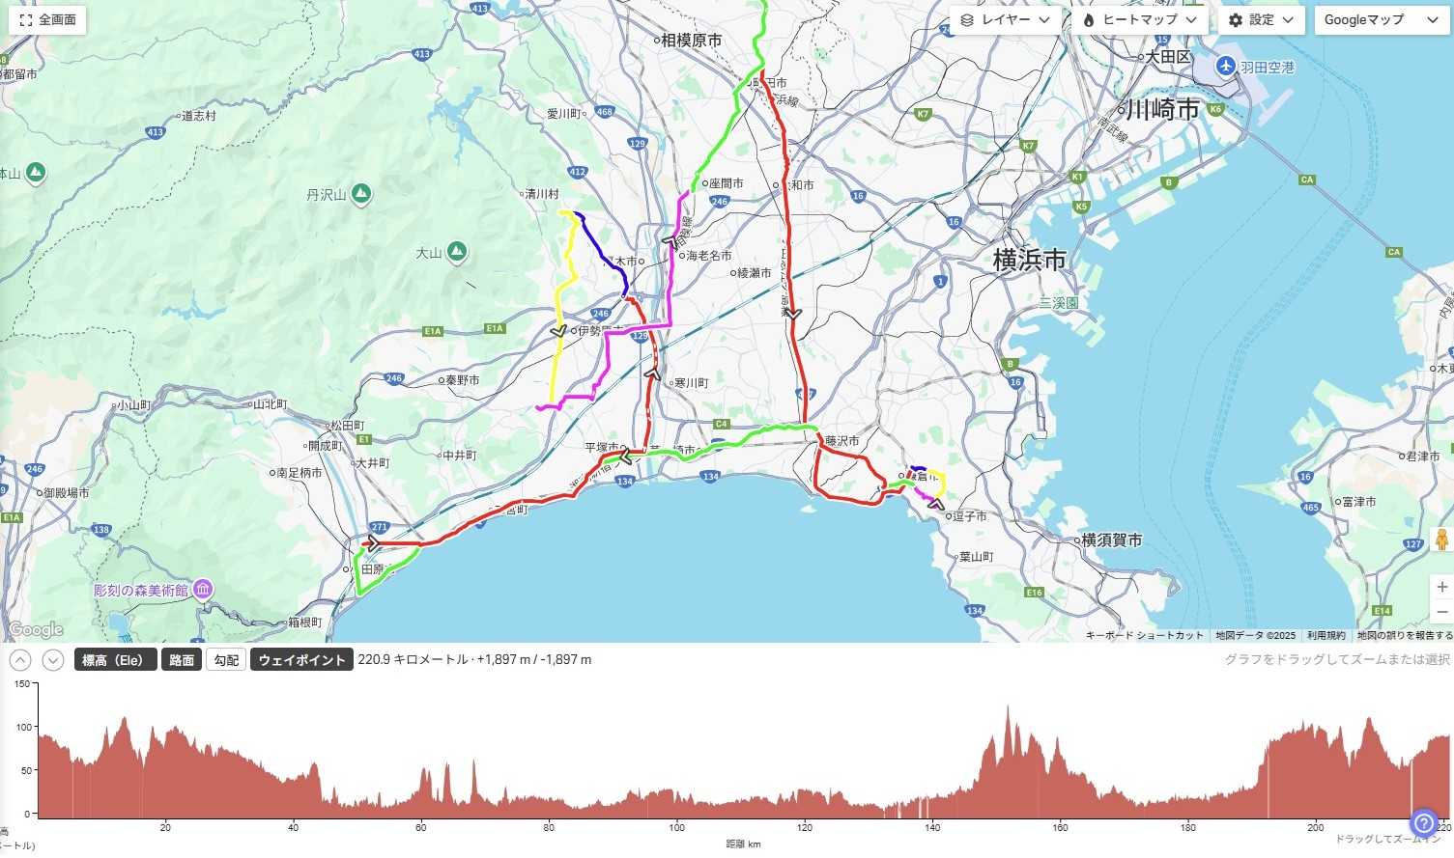Click the Haneda Airport plane icon
The image size is (1454, 858).
coord(1226,67)
